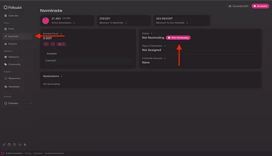Open the Dashboard Disclaimer footer link
The height and width of the screenshot is (156, 272).
54,153
